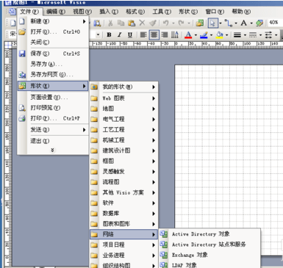The height and width of the screenshot is (268, 283).
Task: Toggle Bold formatting
Action: [x=109, y=35]
